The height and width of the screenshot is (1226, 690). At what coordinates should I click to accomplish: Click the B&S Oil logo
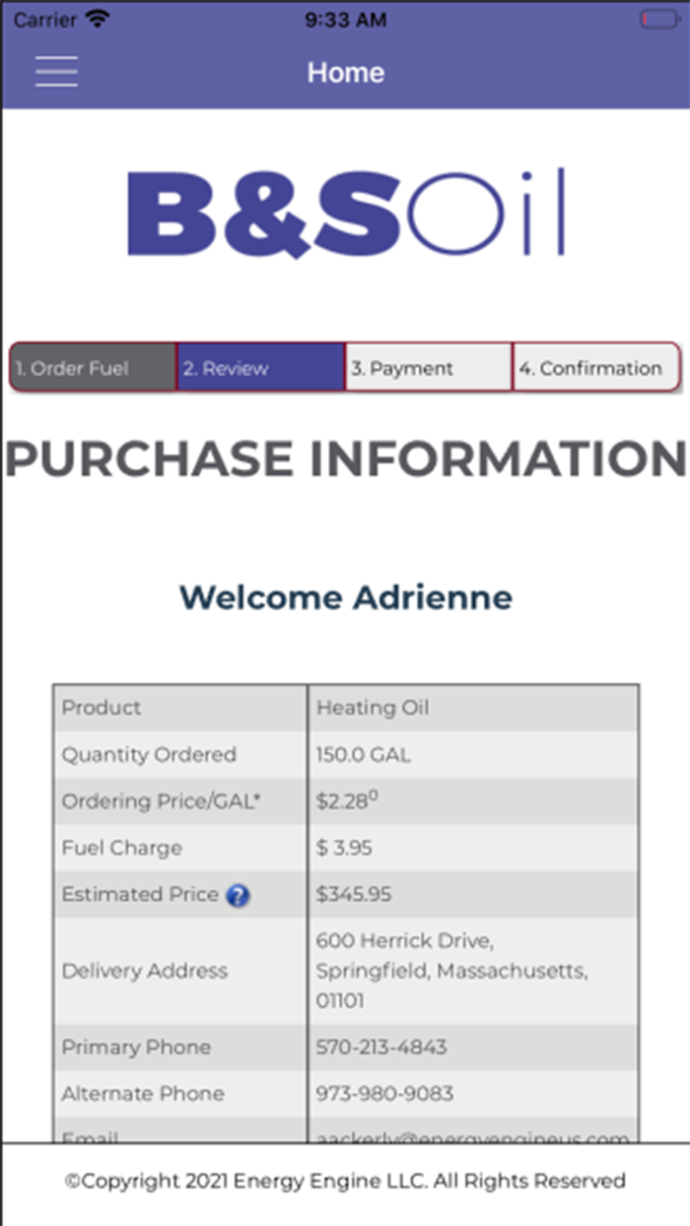(x=345, y=213)
